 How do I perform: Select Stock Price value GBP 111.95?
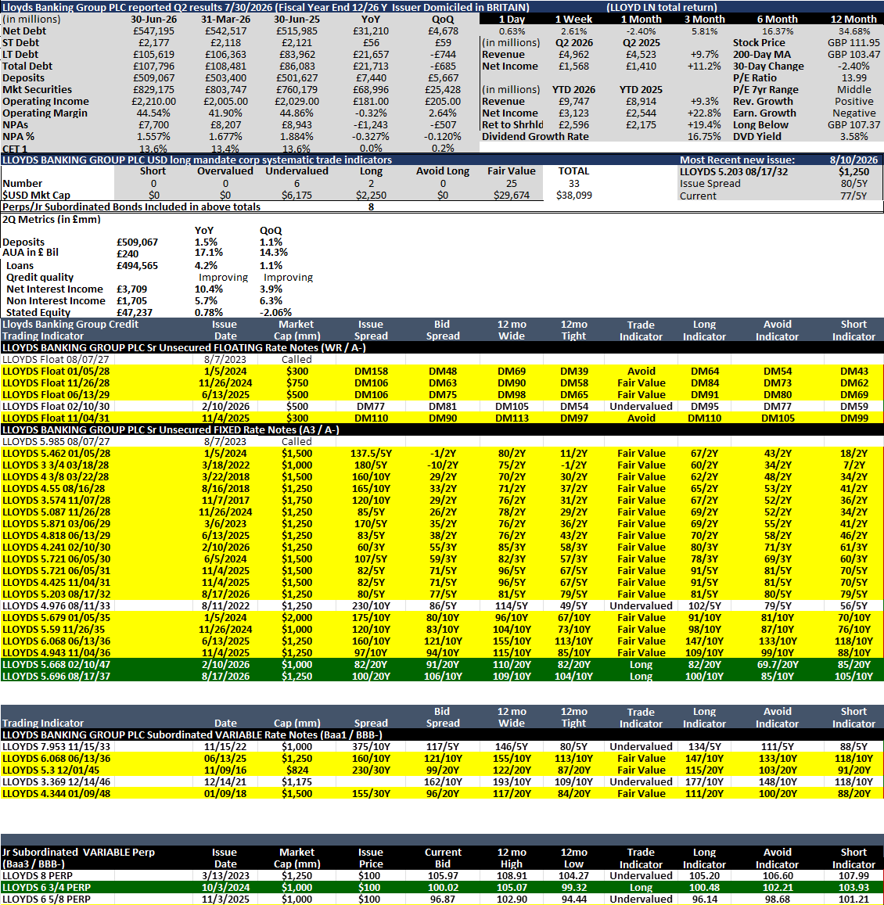point(853,43)
